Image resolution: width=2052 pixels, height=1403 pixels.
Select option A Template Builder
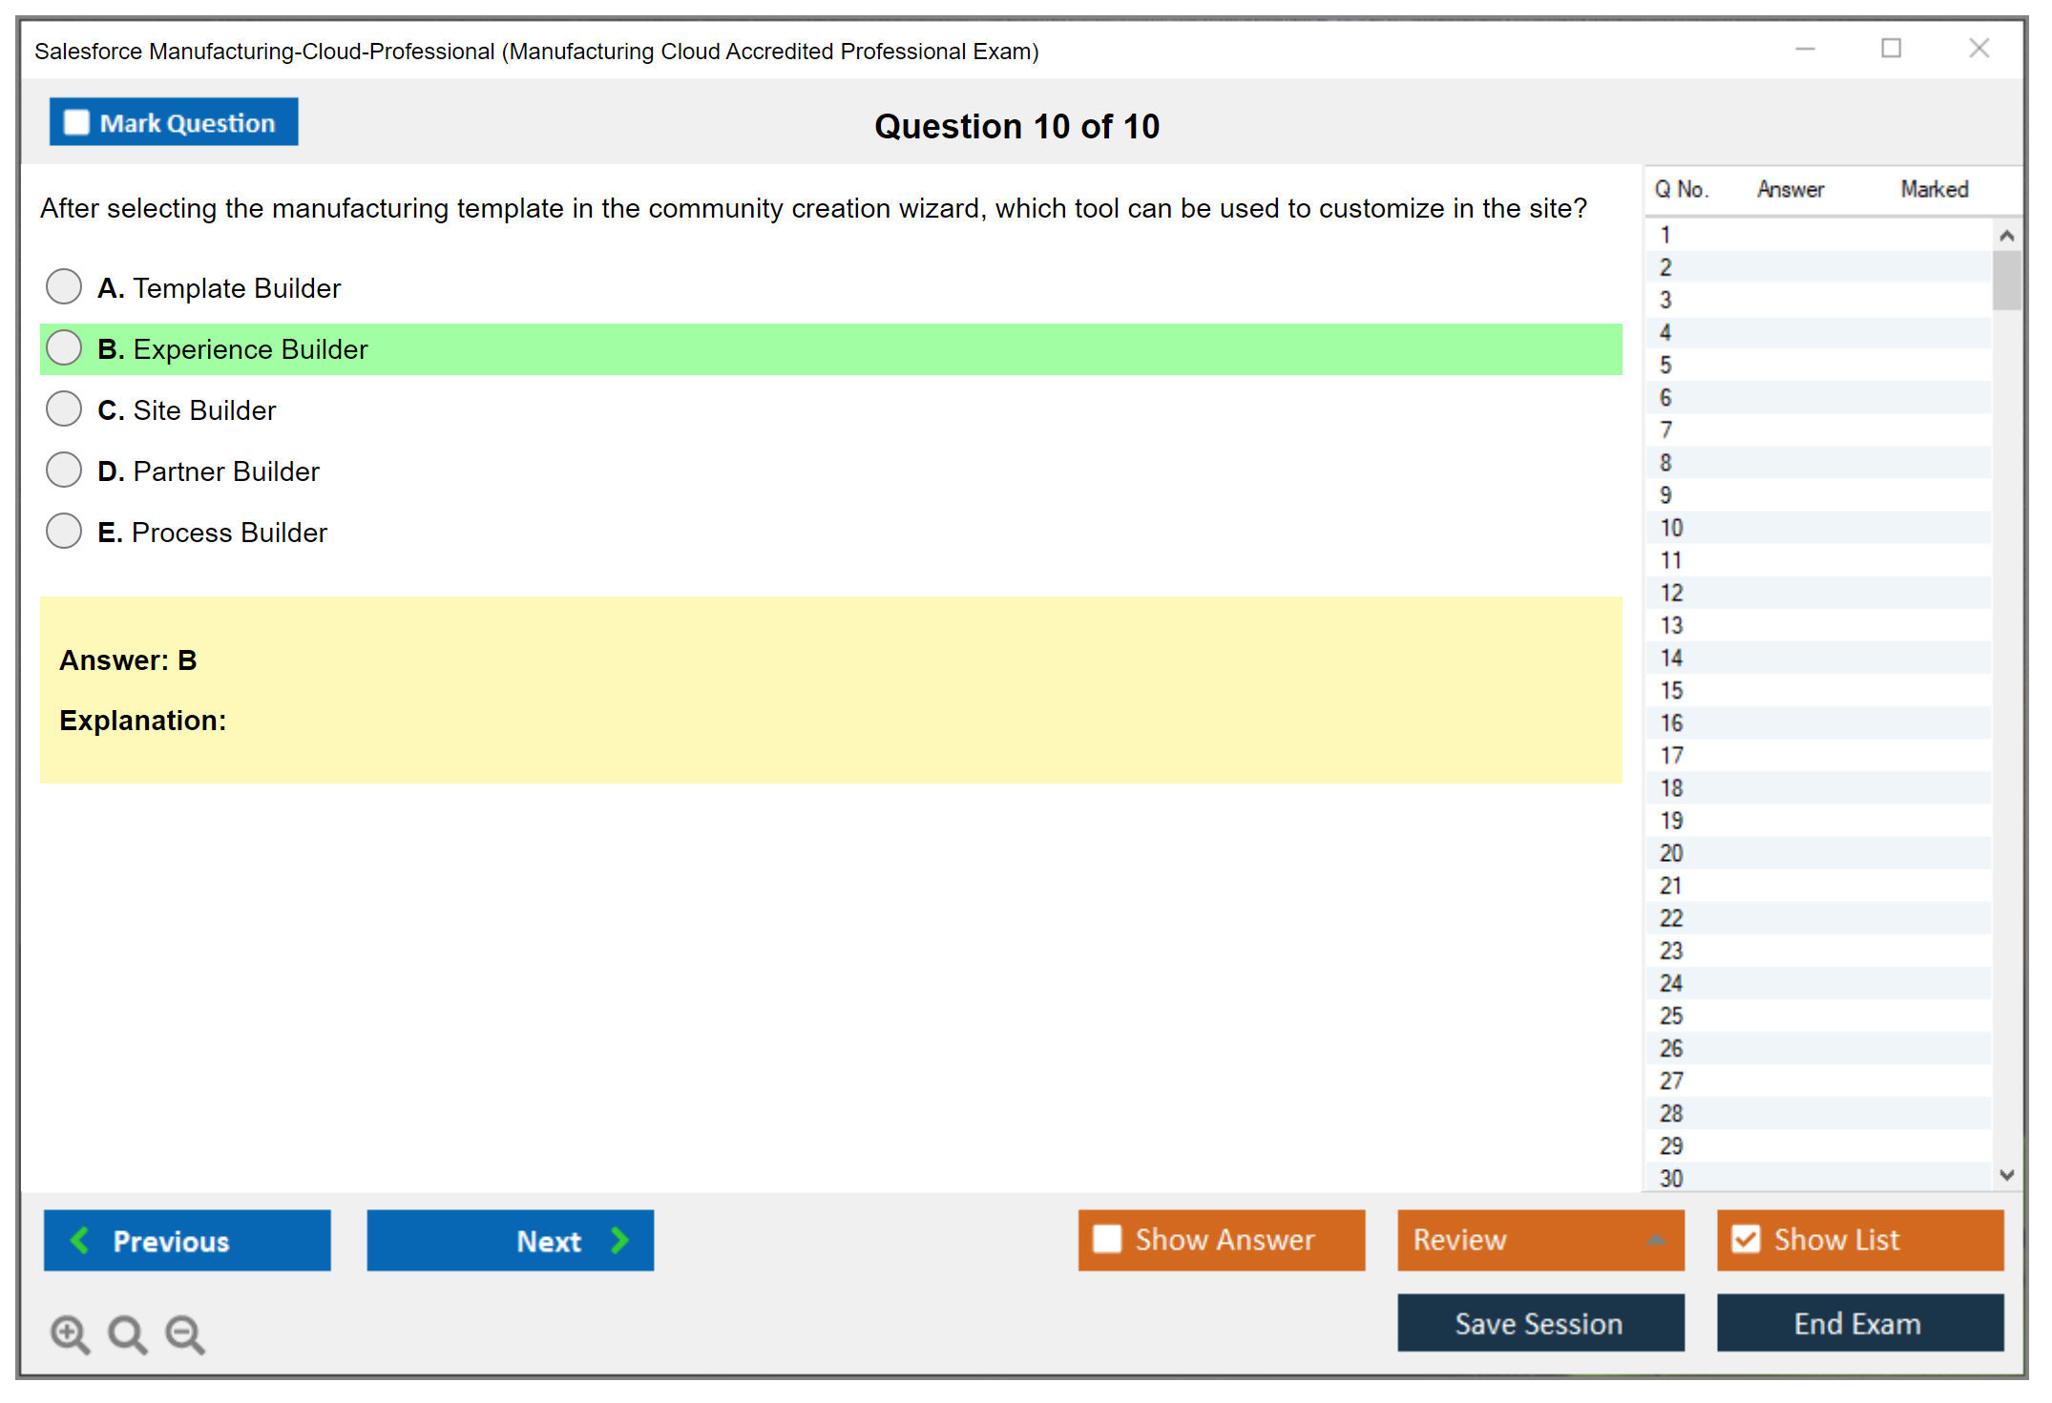pos(64,286)
